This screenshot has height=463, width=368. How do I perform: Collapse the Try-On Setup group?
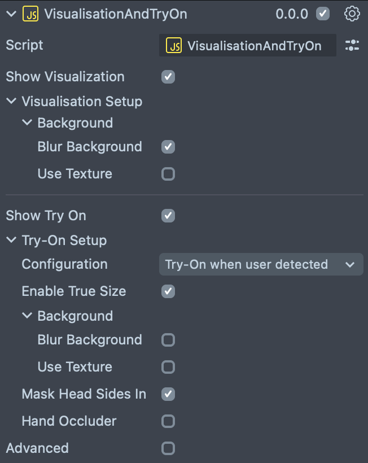[11, 241]
